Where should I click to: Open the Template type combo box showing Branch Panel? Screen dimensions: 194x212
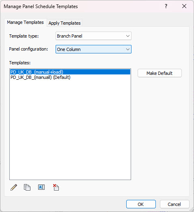(x=93, y=36)
